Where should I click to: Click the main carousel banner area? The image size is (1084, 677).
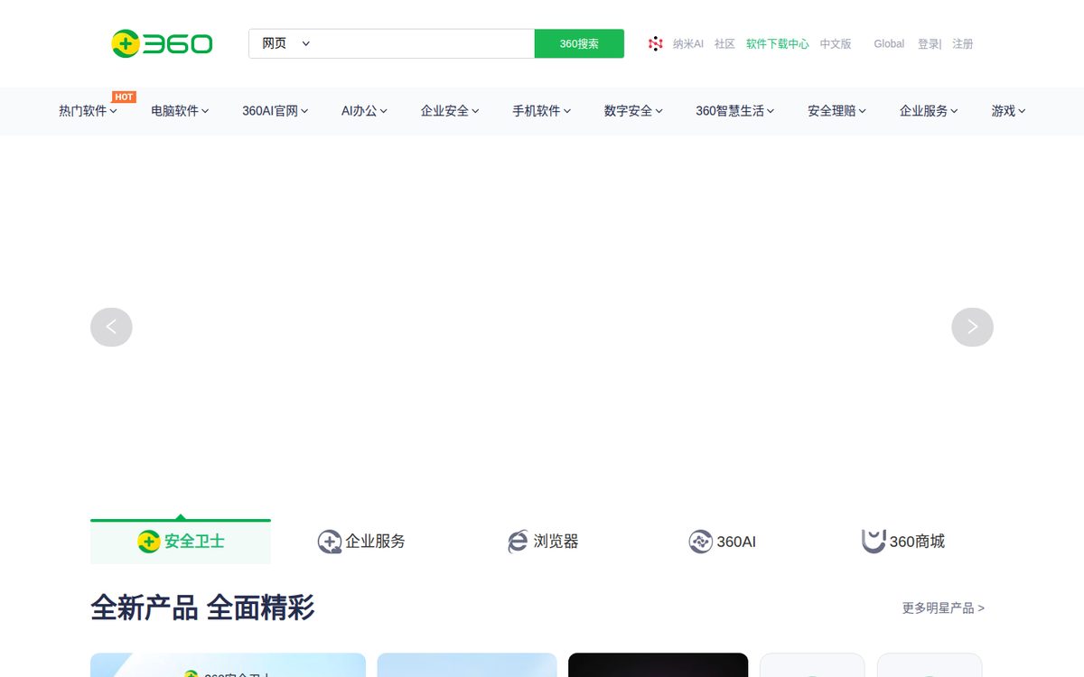(x=542, y=325)
